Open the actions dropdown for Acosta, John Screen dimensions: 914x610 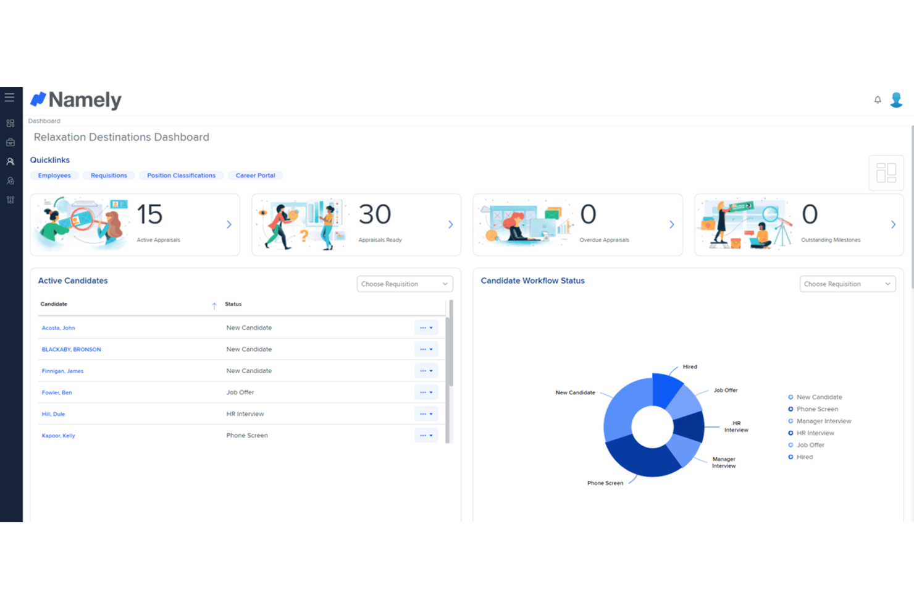426,328
